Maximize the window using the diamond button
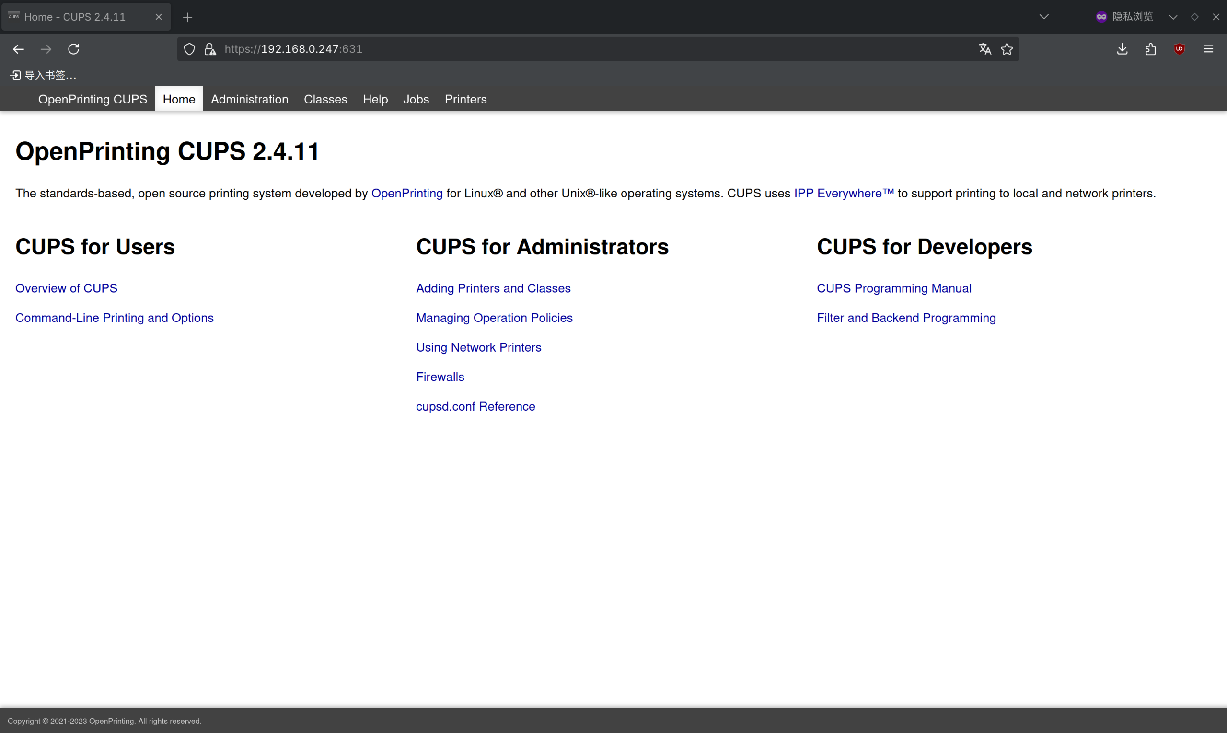 click(x=1194, y=17)
